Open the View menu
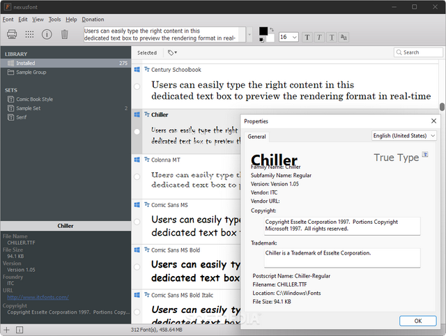Image resolution: width=446 pixels, height=336 pixels. click(x=38, y=20)
